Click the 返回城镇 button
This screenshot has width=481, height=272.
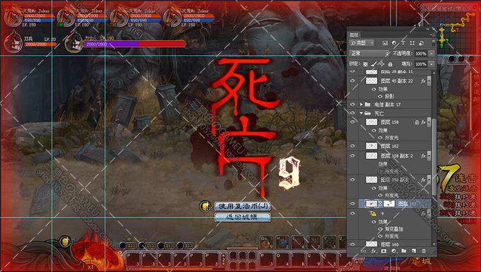pyautogui.click(x=242, y=217)
